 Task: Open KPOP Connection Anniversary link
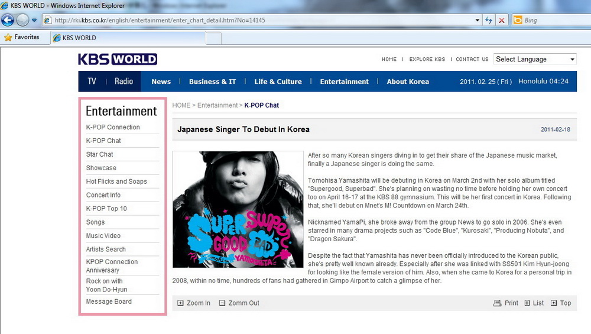click(x=112, y=266)
